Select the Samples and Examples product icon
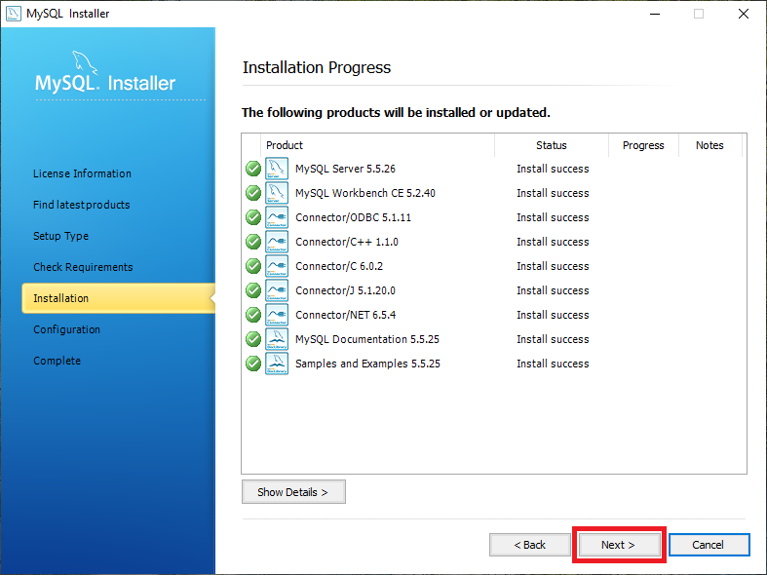Viewport: 767px width, 575px height. (277, 364)
